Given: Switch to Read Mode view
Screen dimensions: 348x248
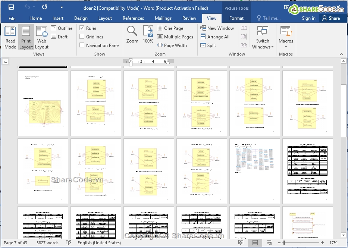Looking at the screenshot, I should click(10, 37).
